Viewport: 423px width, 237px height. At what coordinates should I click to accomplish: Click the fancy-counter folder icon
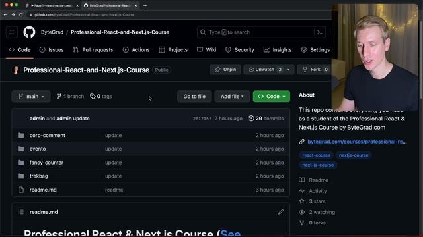(x=20, y=163)
